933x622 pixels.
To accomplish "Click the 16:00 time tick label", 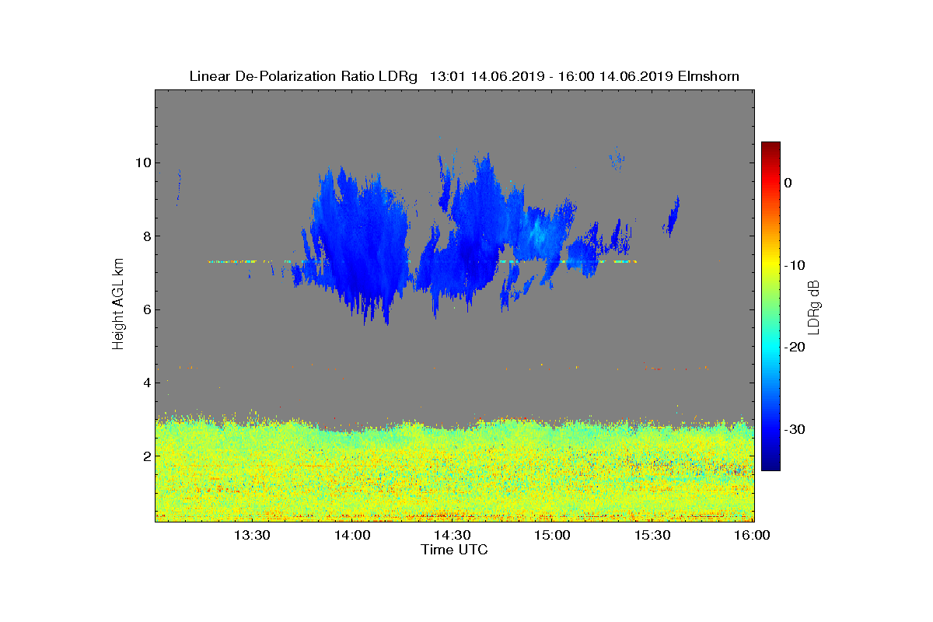I will click(753, 535).
